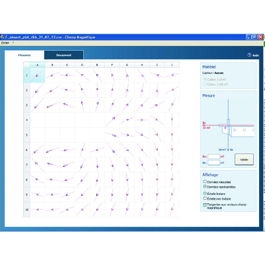Click the application icon in title bar
The image size is (265, 265).
3,37
